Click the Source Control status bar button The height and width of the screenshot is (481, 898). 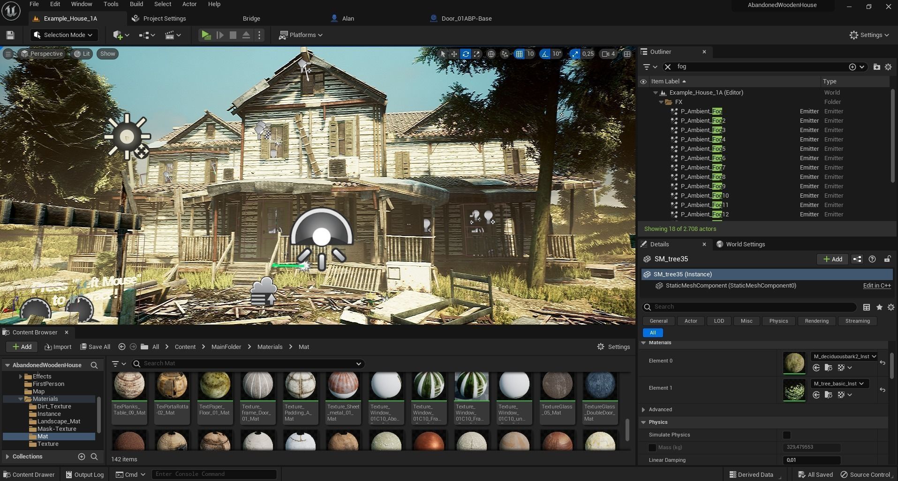[865, 475]
